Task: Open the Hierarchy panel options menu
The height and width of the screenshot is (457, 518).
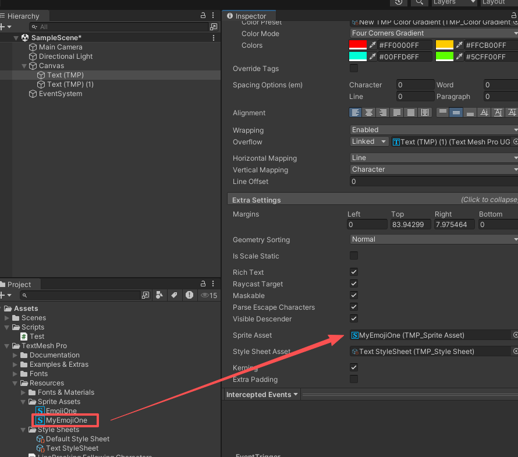Action: 213,15
